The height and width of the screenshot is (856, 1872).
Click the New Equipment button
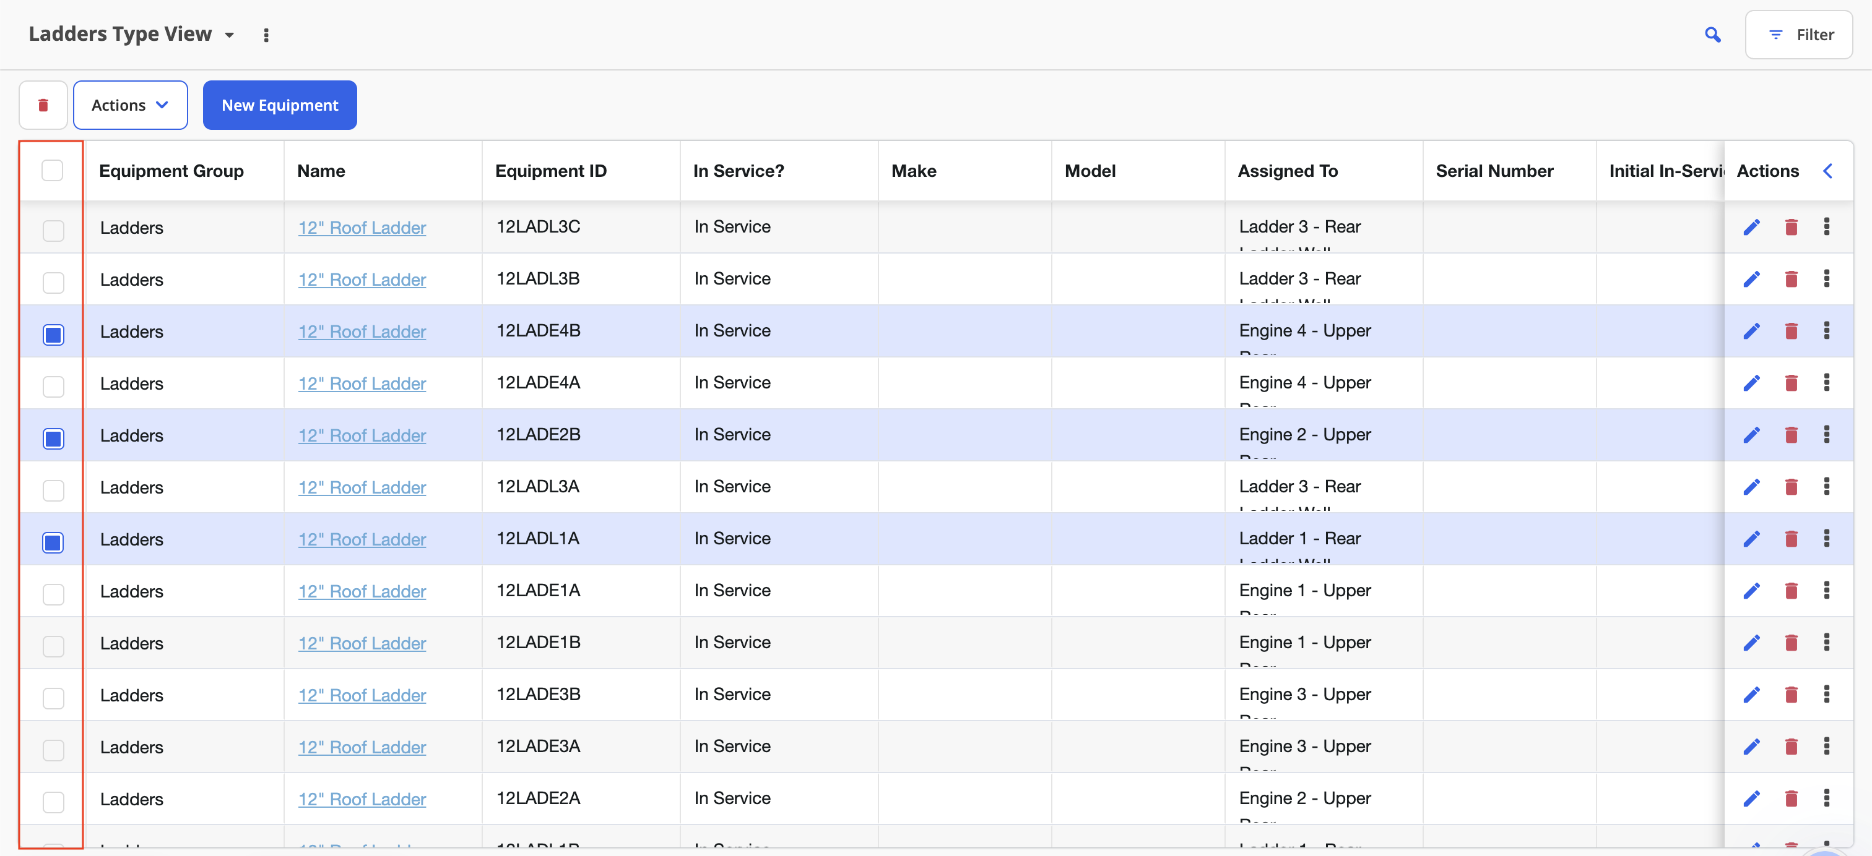click(280, 105)
